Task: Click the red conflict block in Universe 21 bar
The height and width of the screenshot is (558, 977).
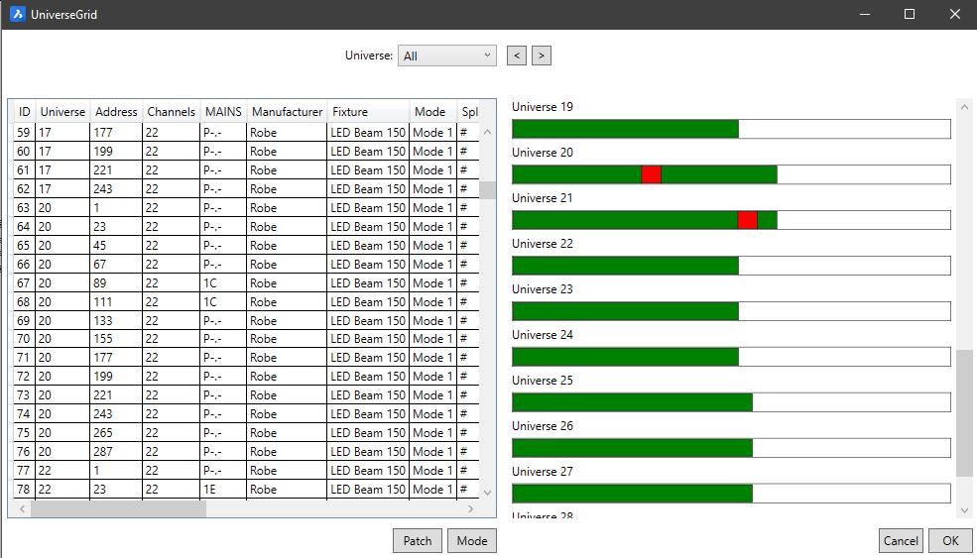Action: 747,220
